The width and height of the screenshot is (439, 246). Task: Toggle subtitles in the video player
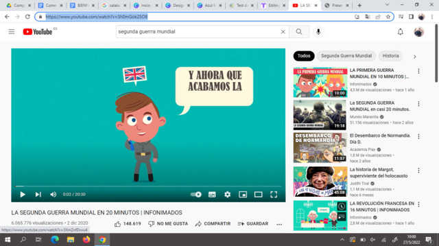212,194
